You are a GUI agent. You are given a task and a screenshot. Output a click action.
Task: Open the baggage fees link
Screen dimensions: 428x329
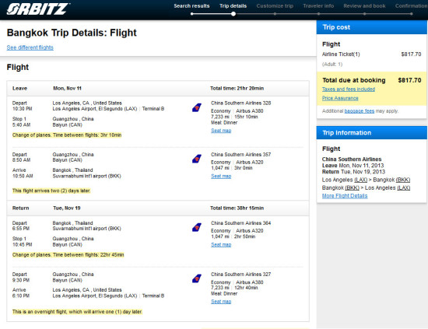pos(360,111)
